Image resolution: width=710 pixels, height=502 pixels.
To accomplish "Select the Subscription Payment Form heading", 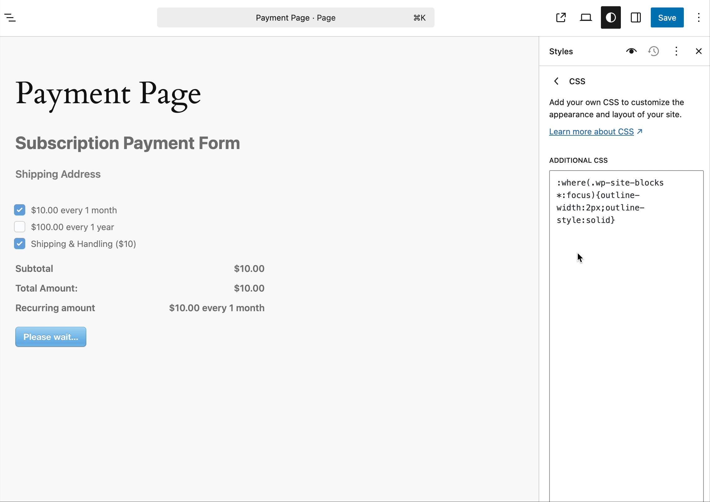I will pos(127,143).
